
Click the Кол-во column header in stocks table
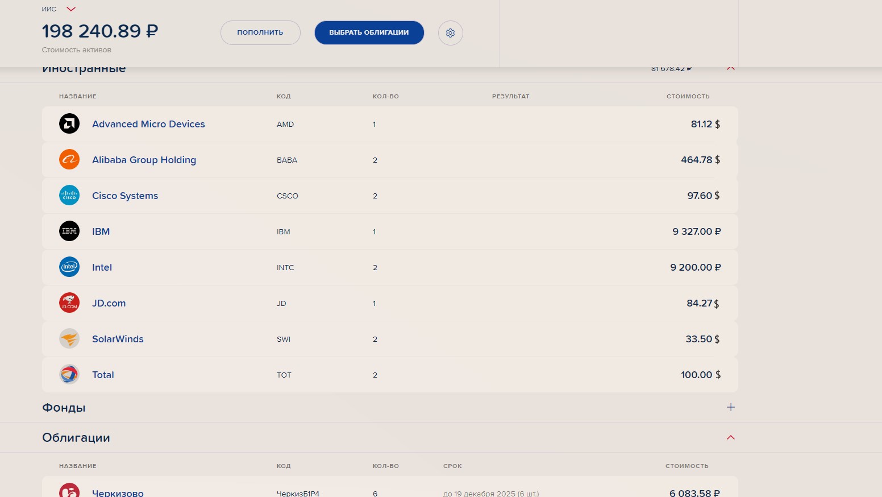click(386, 96)
